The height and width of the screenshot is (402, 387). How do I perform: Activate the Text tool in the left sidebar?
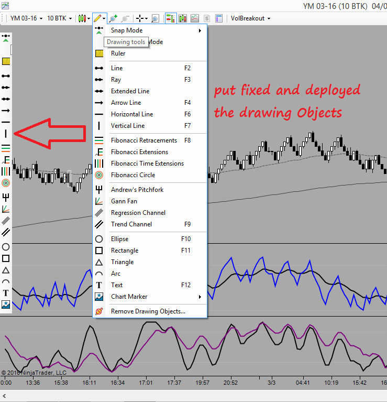(6, 293)
